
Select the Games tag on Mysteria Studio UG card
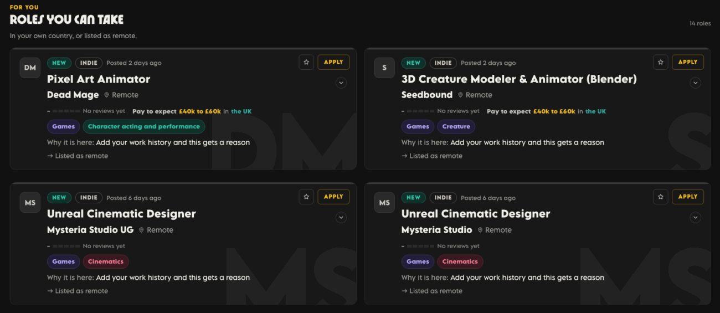click(64, 261)
